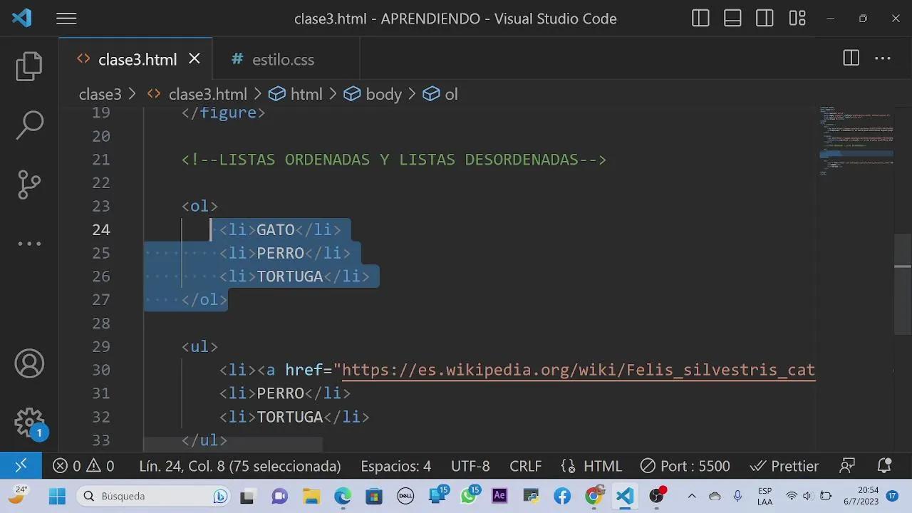Click Port : 5500 Live Server button

(x=685, y=466)
